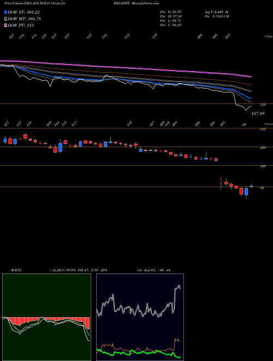This screenshot has height=361, width=273.
Task: Click the 115 price axis label
Action: [x=263, y=130]
